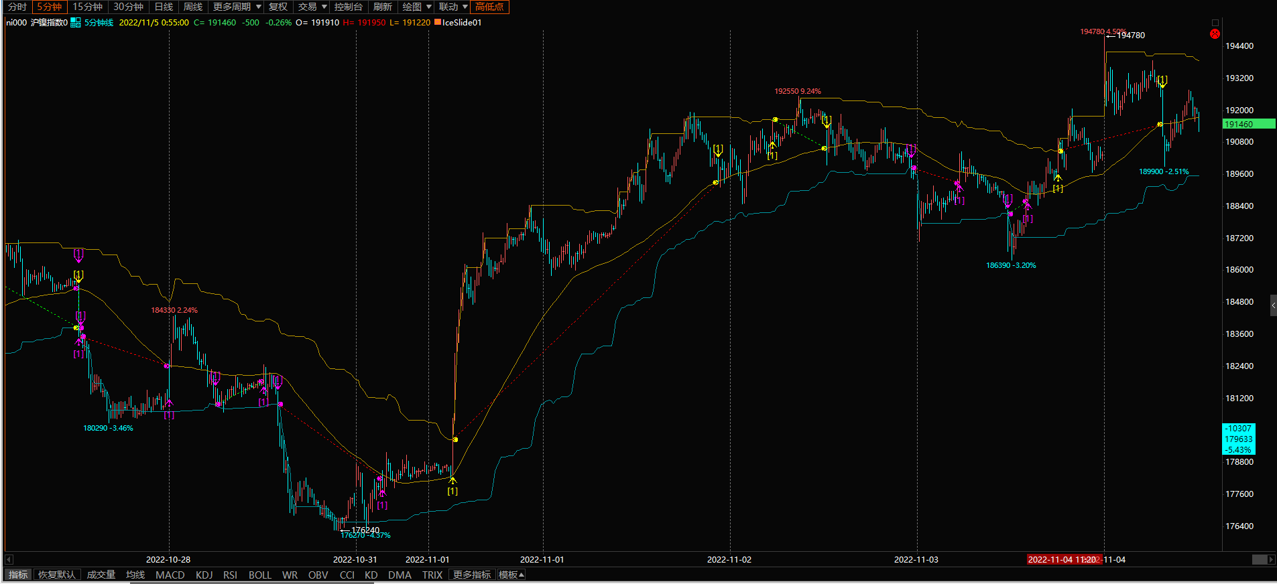
Task: Click the cyan grid icon beside 沪镍指数0
Action: tap(76, 23)
